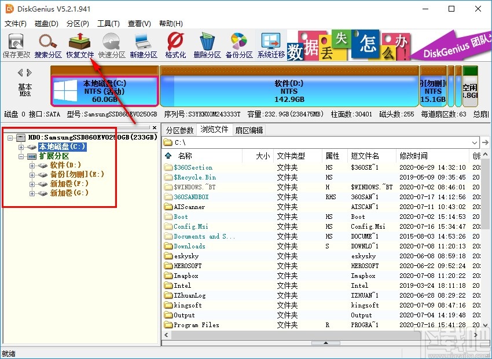Click the go arrow beside path box
492x359 pixels.
(x=485, y=142)
